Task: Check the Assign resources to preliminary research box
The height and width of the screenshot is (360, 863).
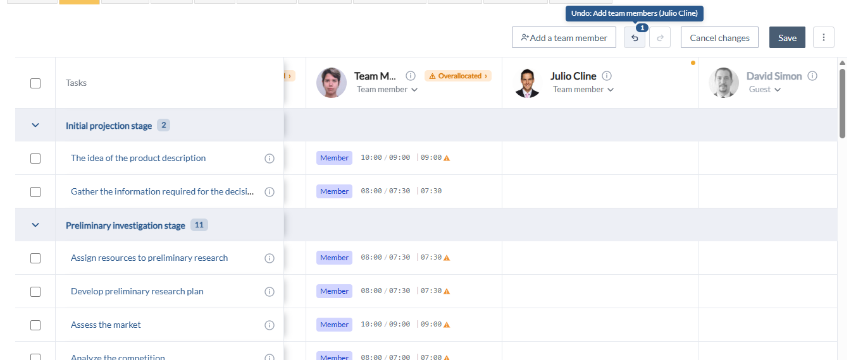Action: [35, 258]
